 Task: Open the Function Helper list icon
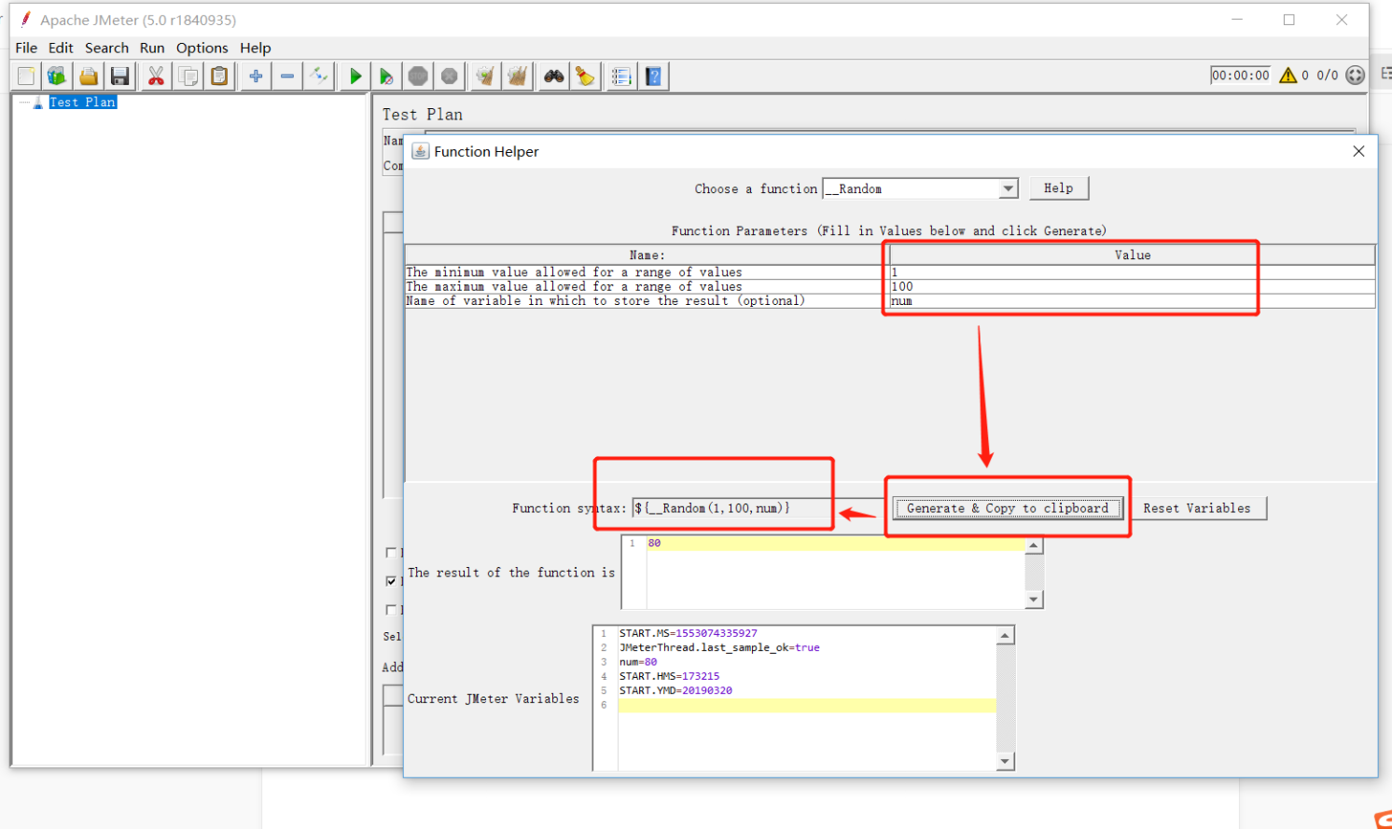[x=621, y=76]
